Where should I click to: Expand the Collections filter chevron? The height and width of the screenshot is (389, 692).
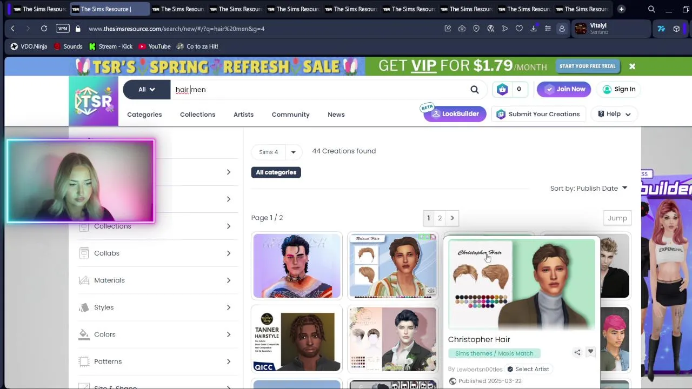(x=228, y=226)
